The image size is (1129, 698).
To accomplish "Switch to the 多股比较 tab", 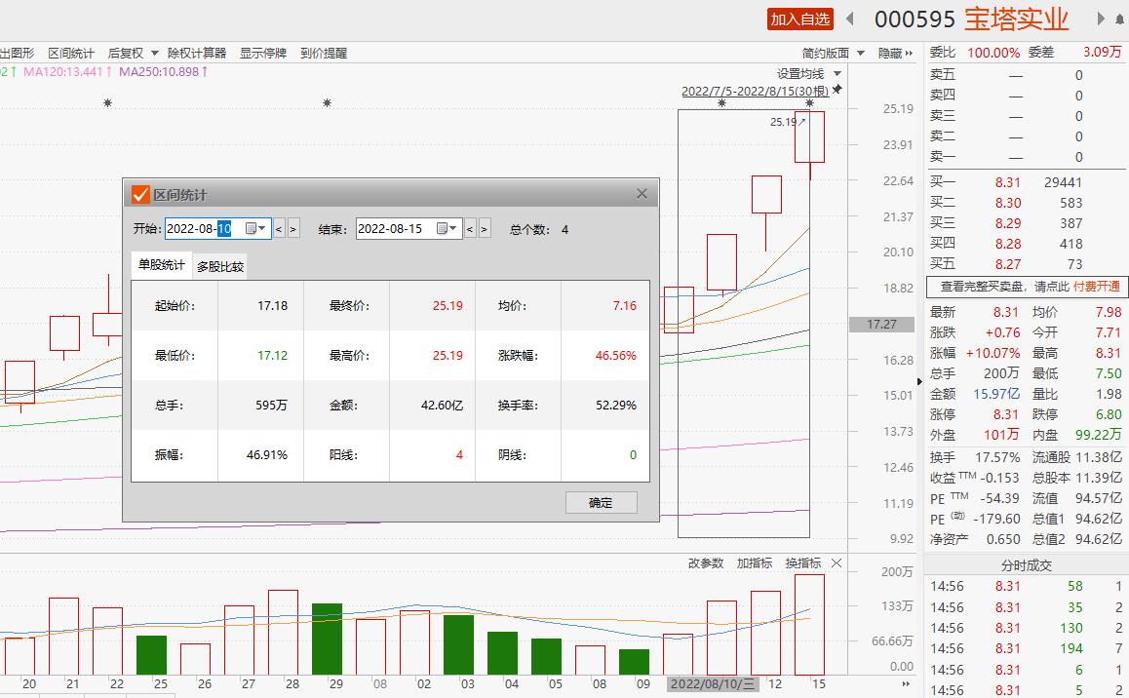I will (x=220, y=266).
